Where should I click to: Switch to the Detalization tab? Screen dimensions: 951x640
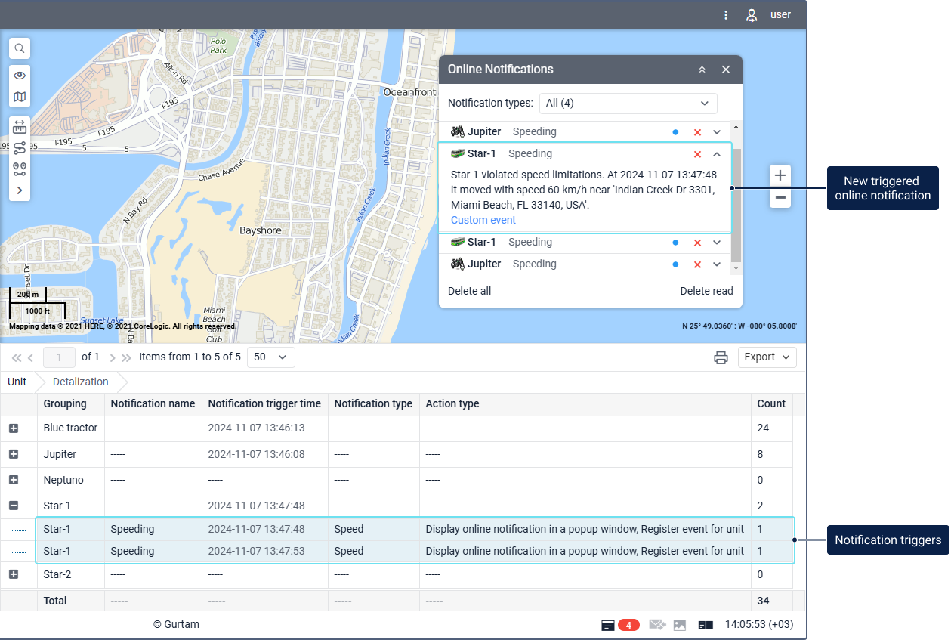tap(80, 382)
